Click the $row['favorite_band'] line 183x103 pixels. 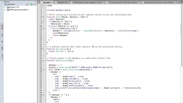74,86
